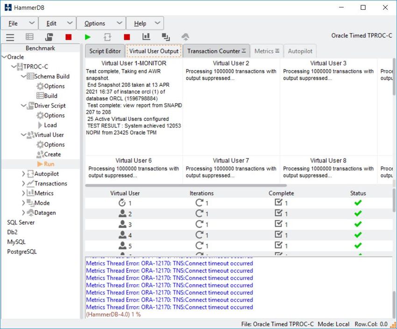Click the Complete checkbox icon for Virtual User 4
The image size is (397, 329).
point(278,234)
